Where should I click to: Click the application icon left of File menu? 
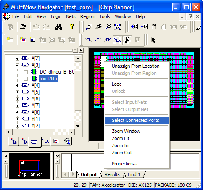6,16
